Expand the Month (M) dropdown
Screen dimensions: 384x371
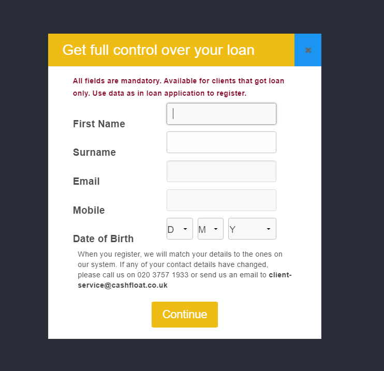(210, 229)
